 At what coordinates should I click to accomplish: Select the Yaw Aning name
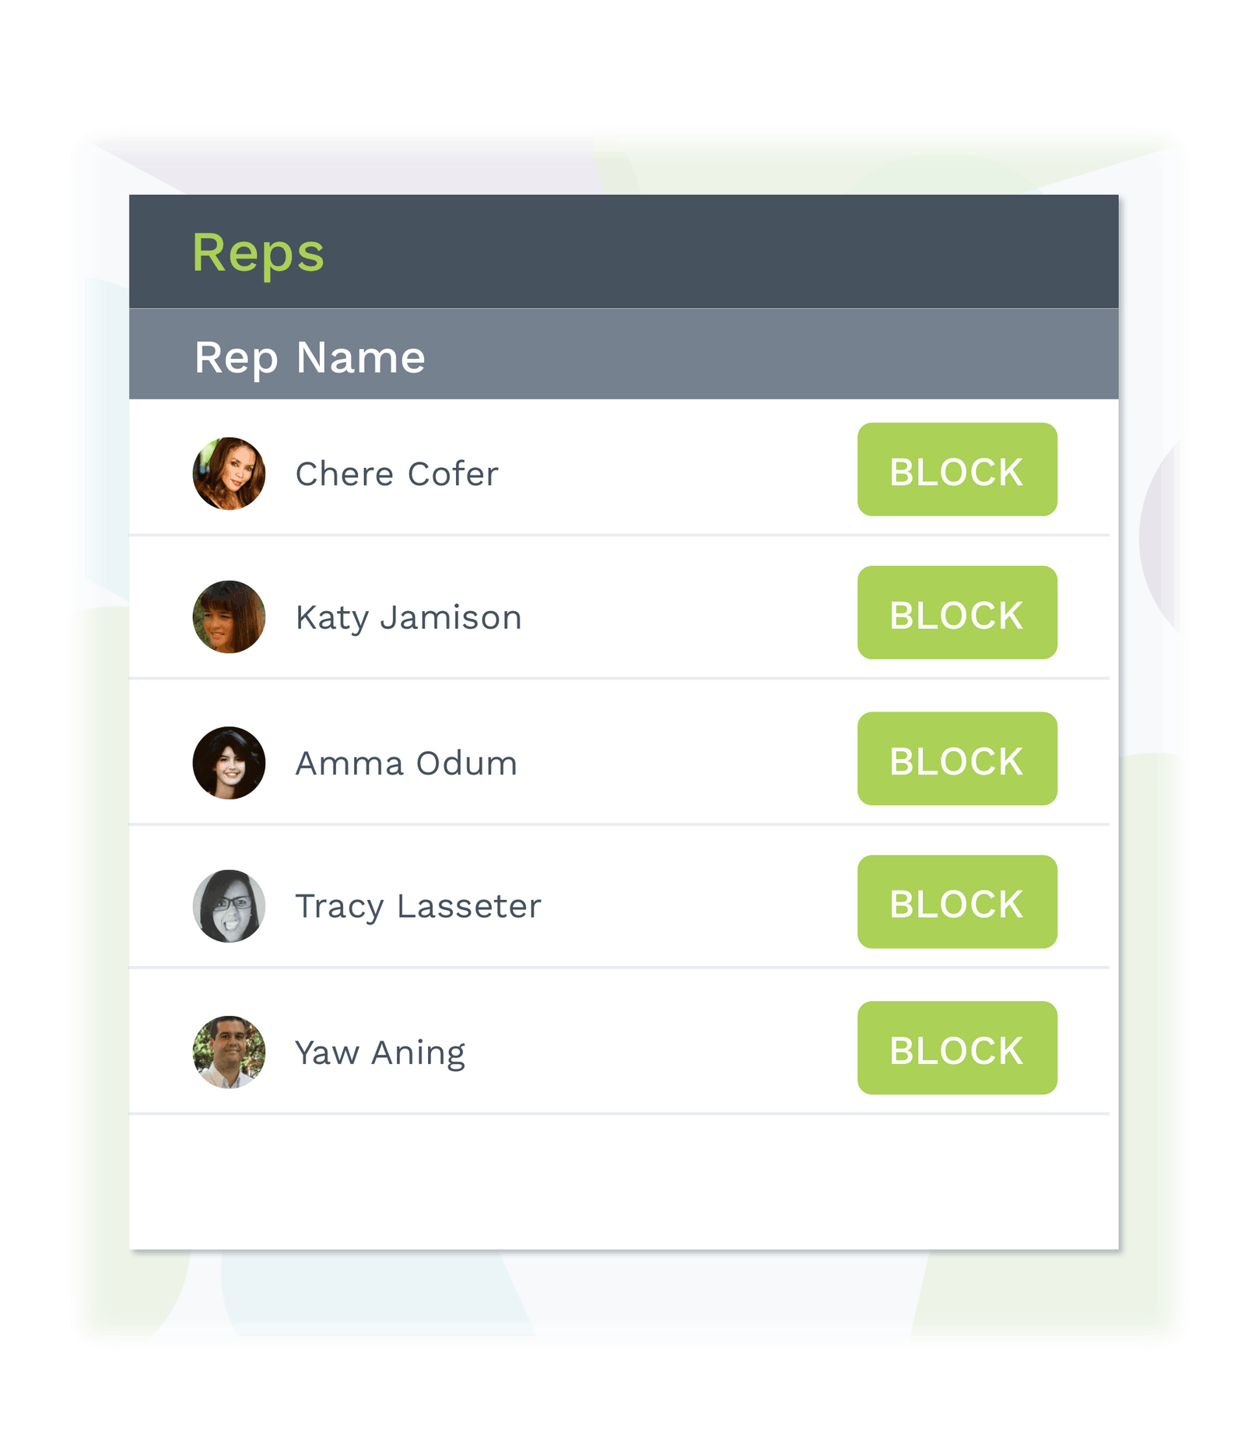click(x=380, y=1053)
